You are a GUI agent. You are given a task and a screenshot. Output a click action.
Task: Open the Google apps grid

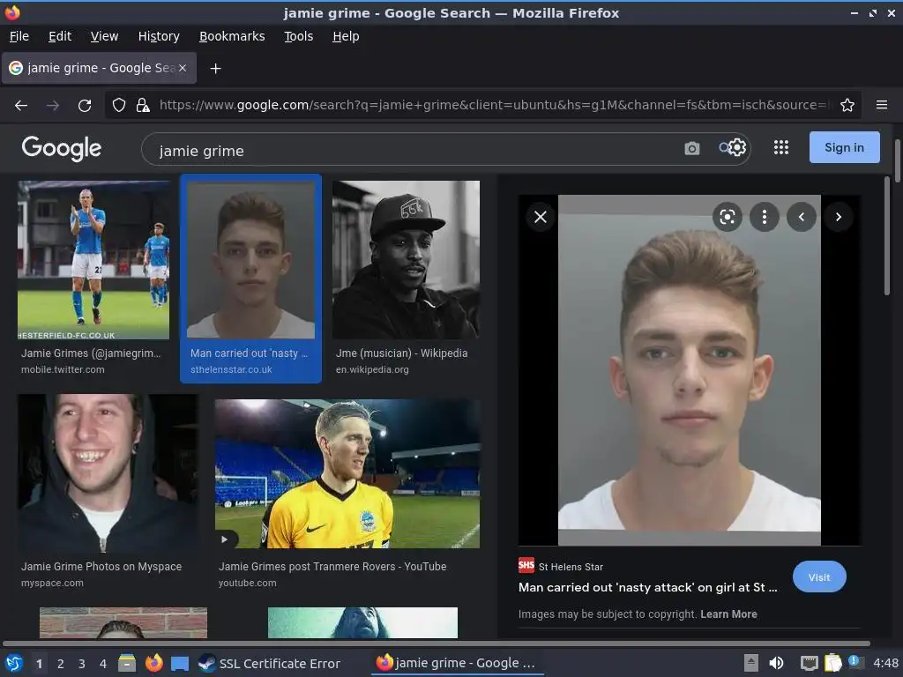(781, 147)
